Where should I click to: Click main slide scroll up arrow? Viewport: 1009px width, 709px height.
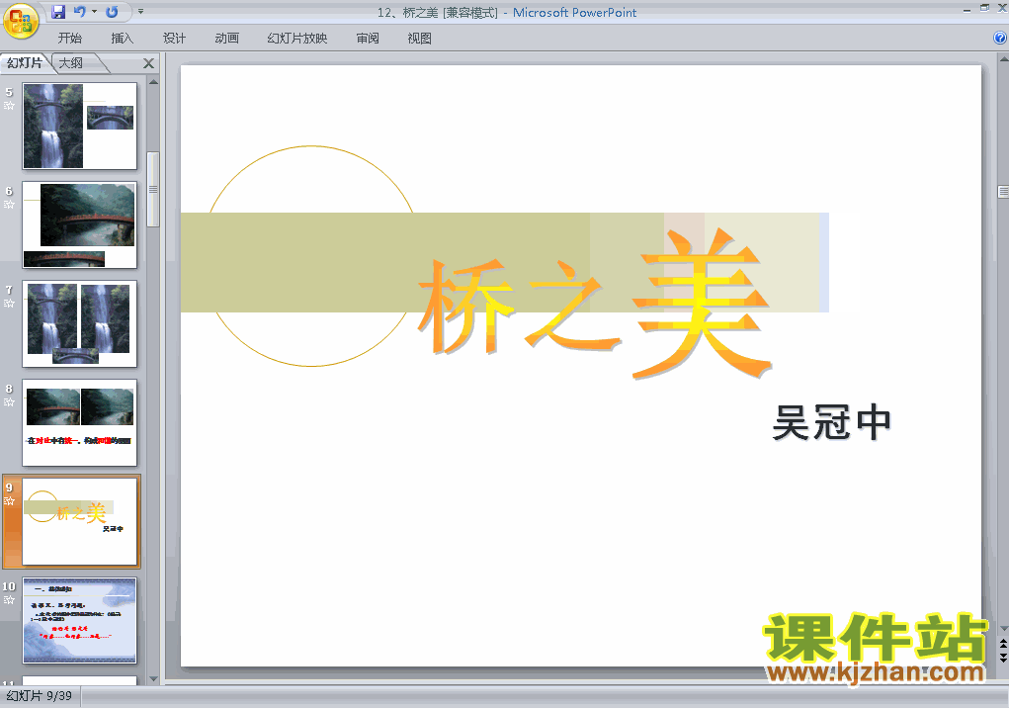(x=1003, y=59)
